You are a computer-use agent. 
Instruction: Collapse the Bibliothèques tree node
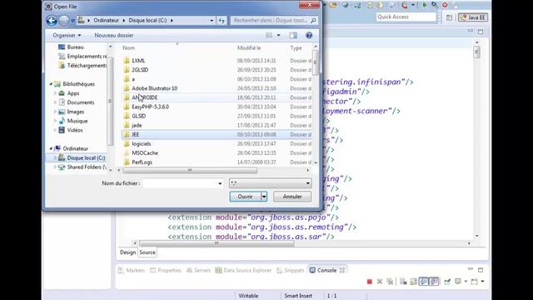[x=51, y=83]
